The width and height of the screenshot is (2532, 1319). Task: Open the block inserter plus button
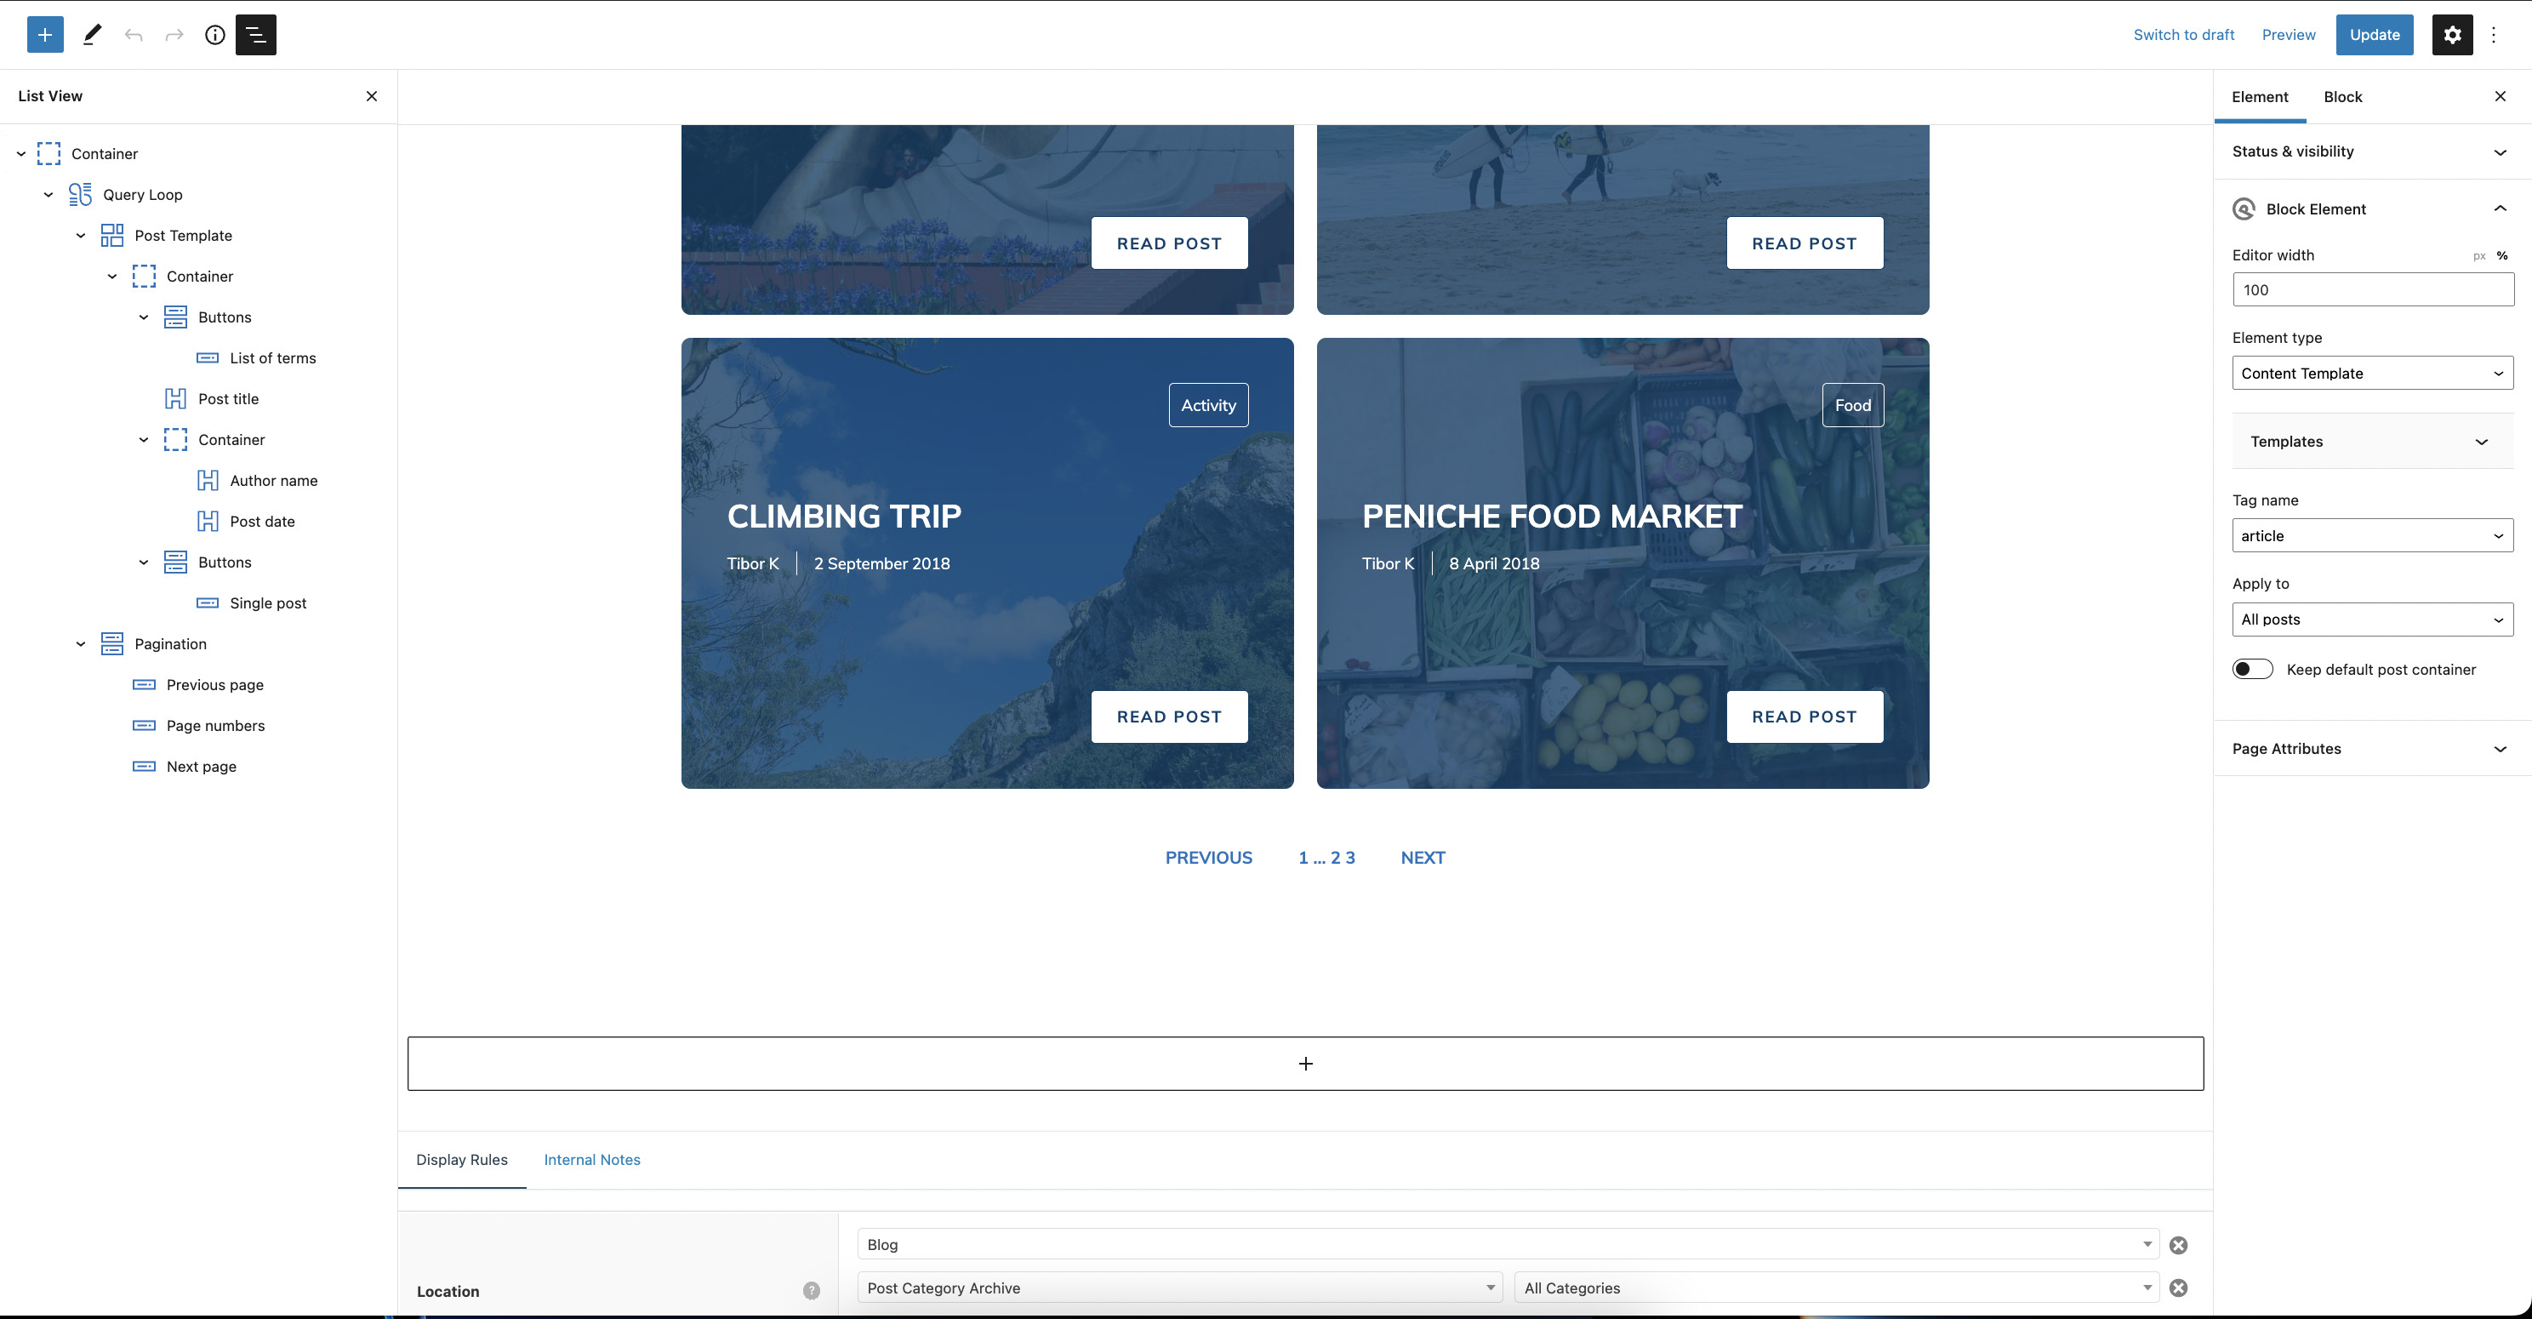[45, 34]
